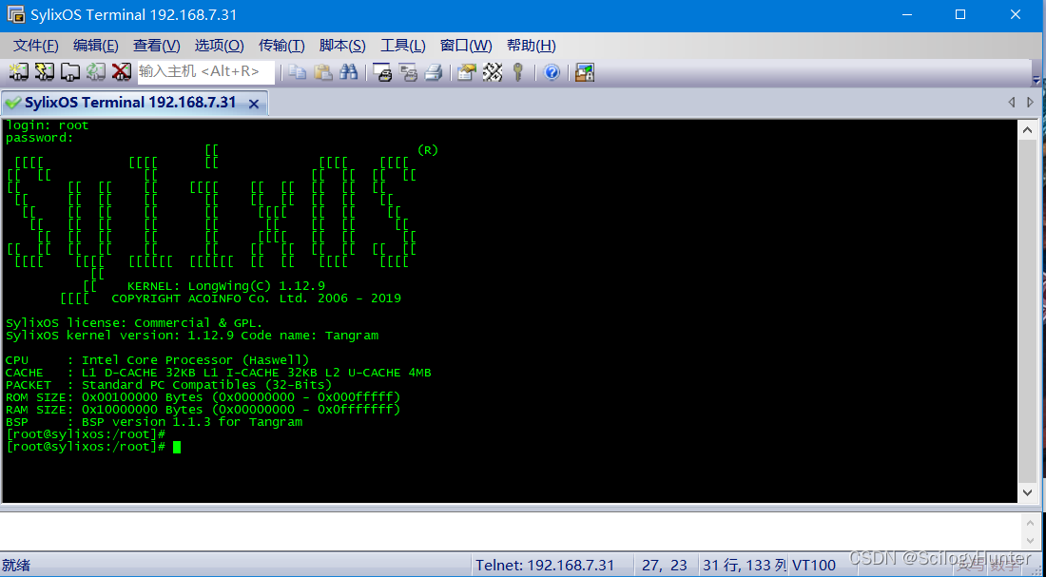
Task: Click the Connect in Tab icon
Action: pos(70,71)
